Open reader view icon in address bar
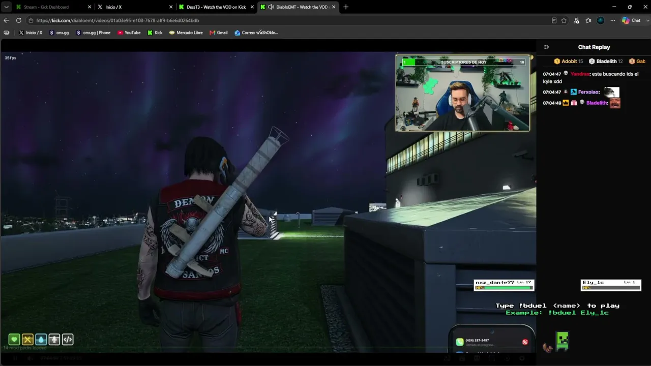The image size is (651, 366). click(x=554, y=20)
